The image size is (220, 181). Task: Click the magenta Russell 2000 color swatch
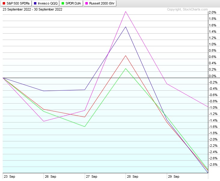point(87,3)
